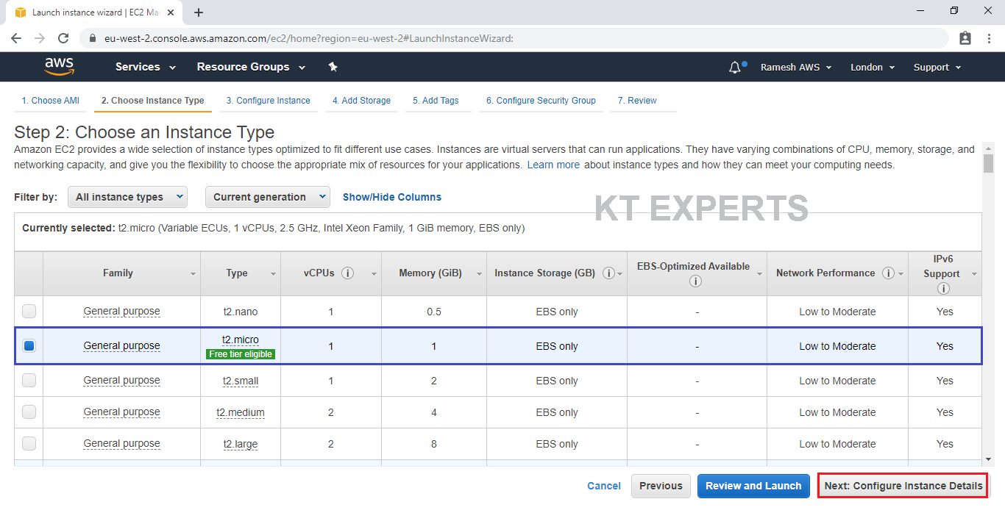1005x510 pixels.
Task: Go to step 3 Configure Instance
Action: click(269, 101)
